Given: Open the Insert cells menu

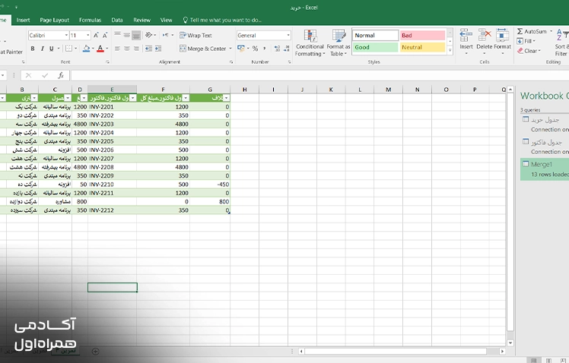Looking at the screenshot, I should point(466,41).
